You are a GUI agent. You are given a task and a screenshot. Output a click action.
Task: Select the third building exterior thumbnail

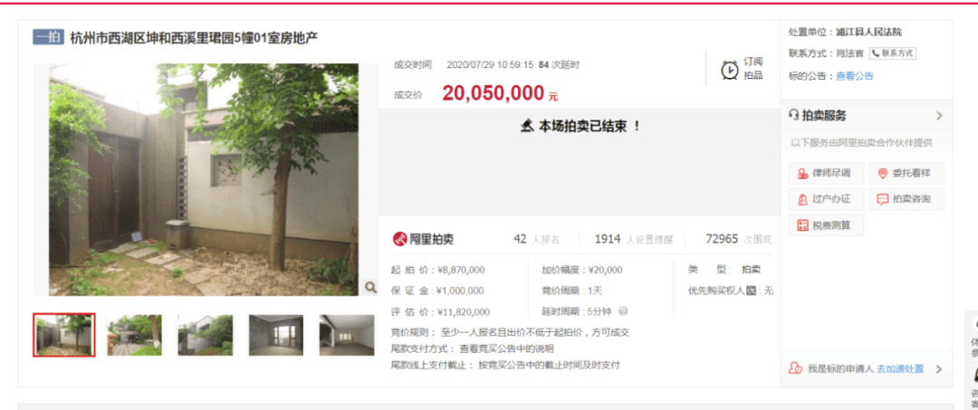click(x=206, y=335)
